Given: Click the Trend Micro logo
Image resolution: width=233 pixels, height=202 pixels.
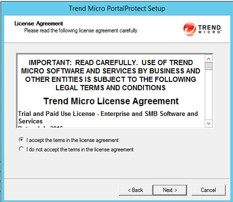Looking at the screenshot, I should pos(202,29).
